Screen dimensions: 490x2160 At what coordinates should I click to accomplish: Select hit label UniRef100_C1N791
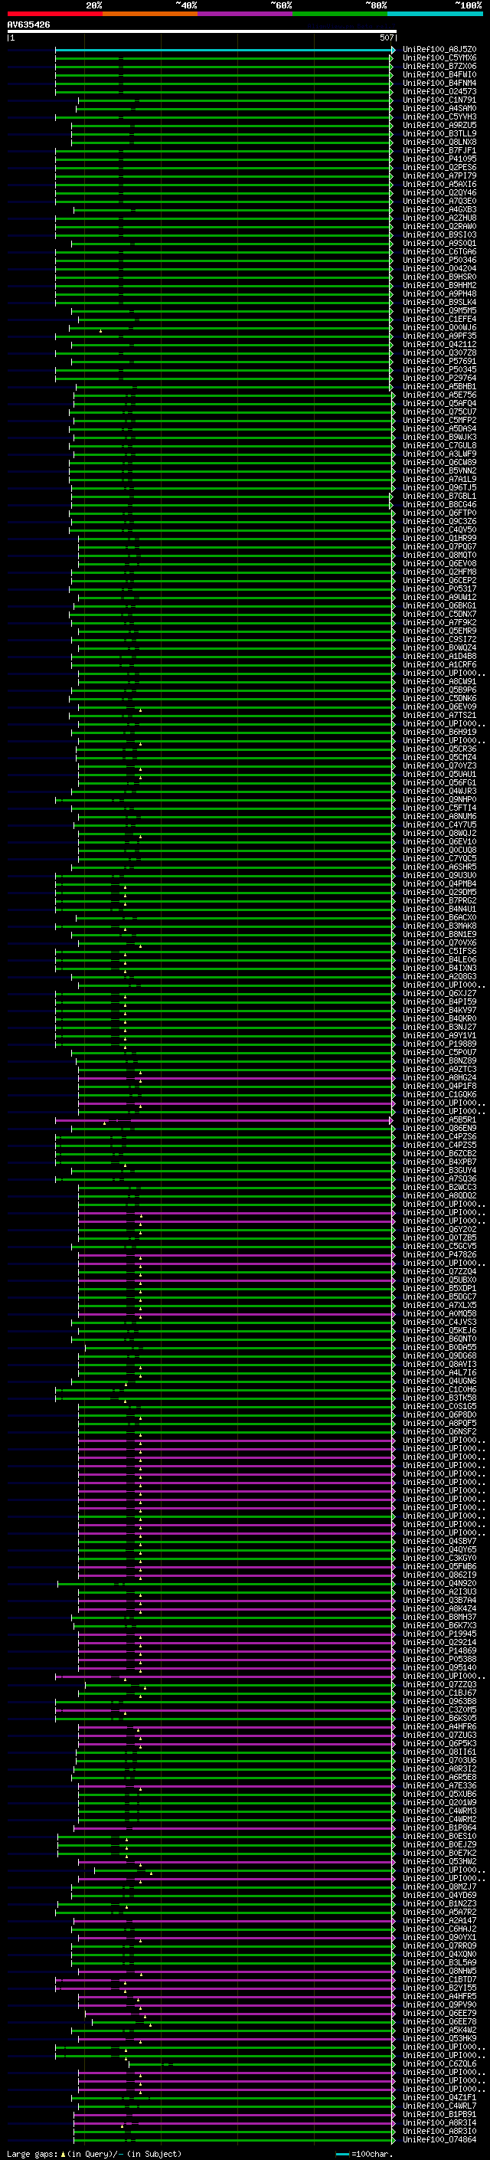pos(439,100)
